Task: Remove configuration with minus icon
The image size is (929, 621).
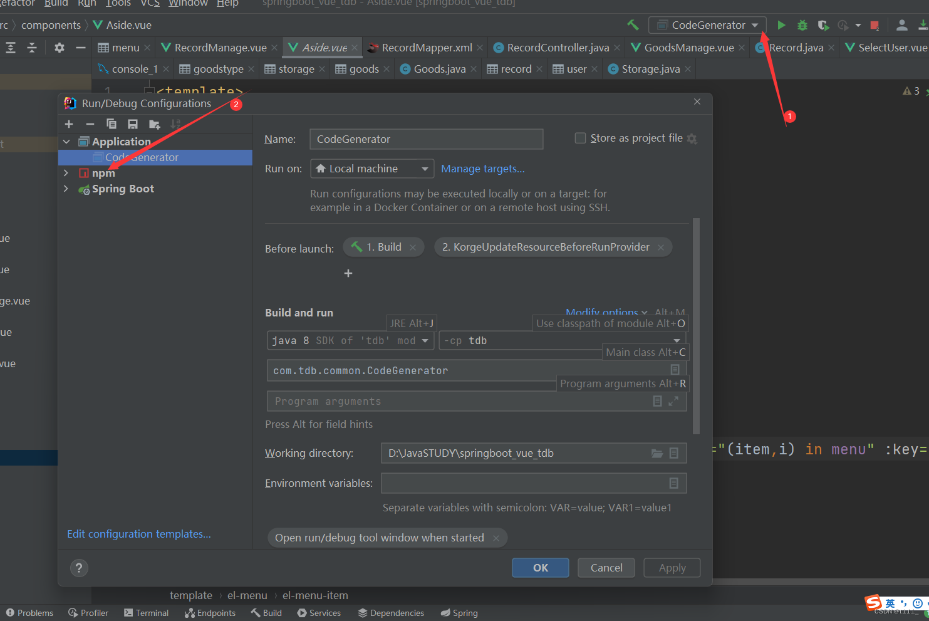Action: click(90, 124)
